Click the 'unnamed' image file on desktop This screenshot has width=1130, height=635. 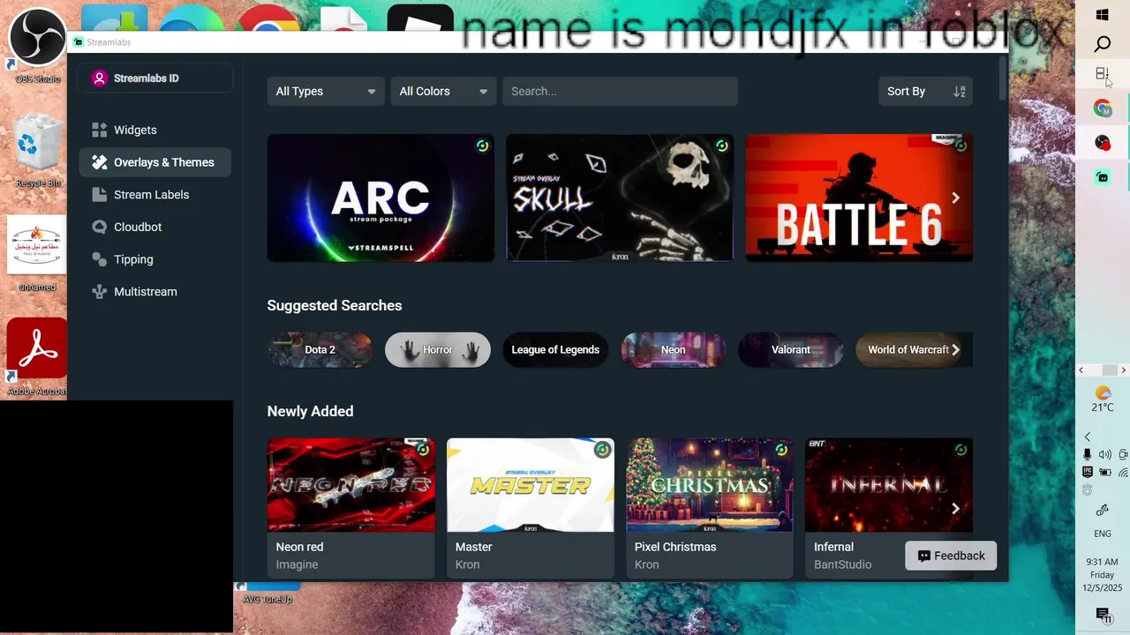pyautogui.click(x=37, y=254)
